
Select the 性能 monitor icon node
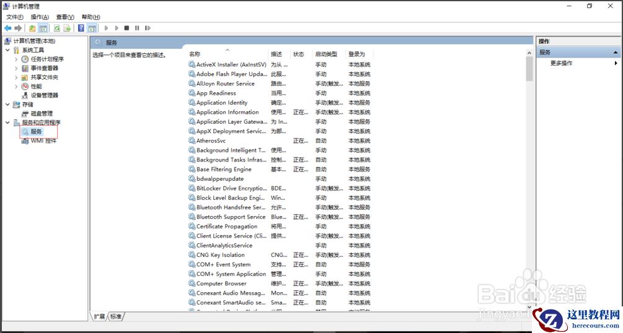pos(25,86)
